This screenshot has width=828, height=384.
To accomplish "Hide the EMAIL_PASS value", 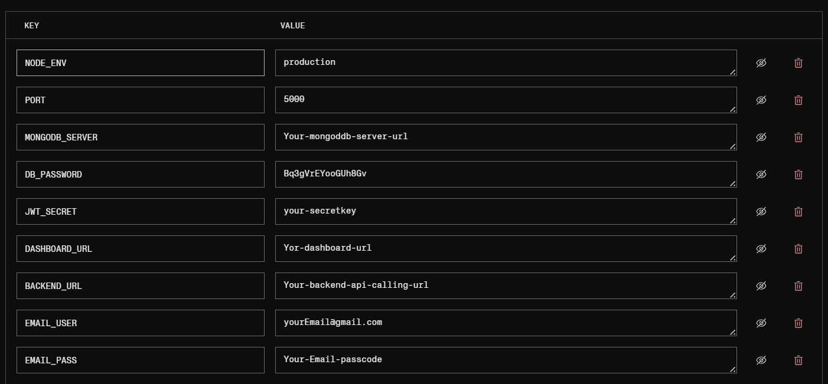I will pyautogui.click(x=761, y=360).
